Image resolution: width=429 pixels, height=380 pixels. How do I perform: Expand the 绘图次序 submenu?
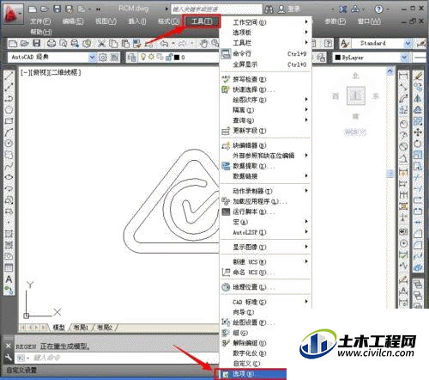(265, 100)
